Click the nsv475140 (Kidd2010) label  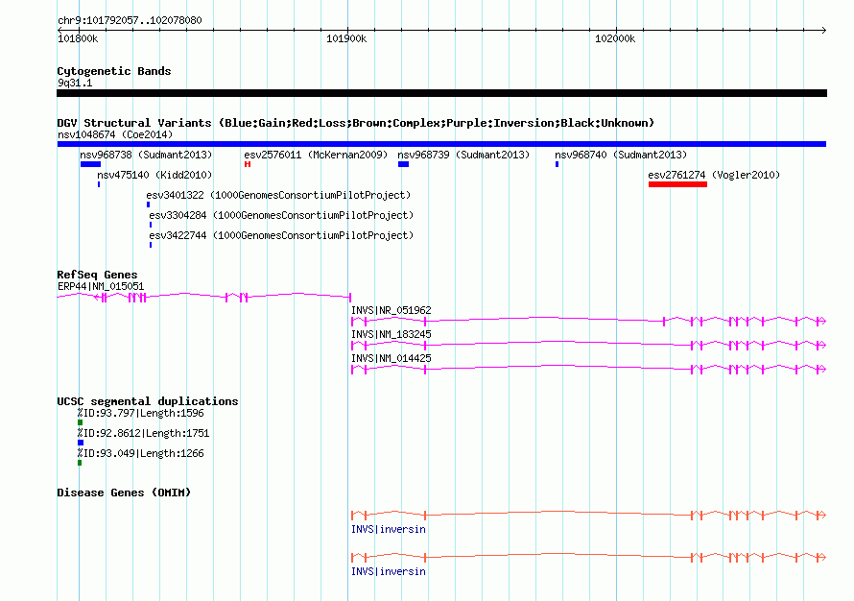(x=154, y=175)
